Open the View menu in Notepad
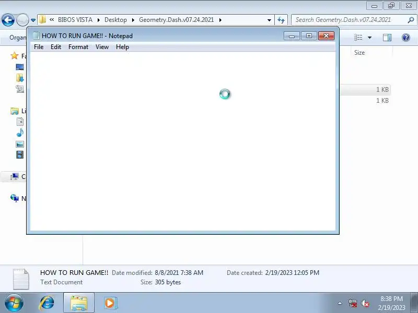 [x=102, y=47]
